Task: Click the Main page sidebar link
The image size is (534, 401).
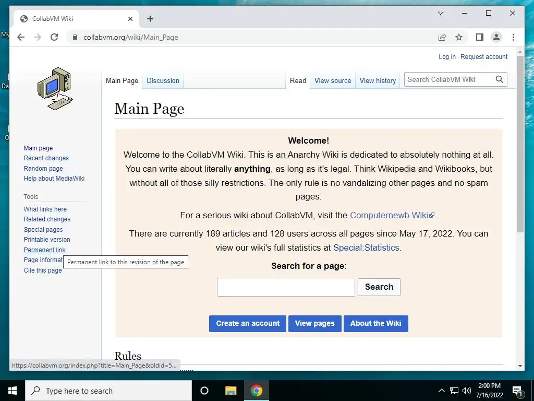Action: [38, 148]
